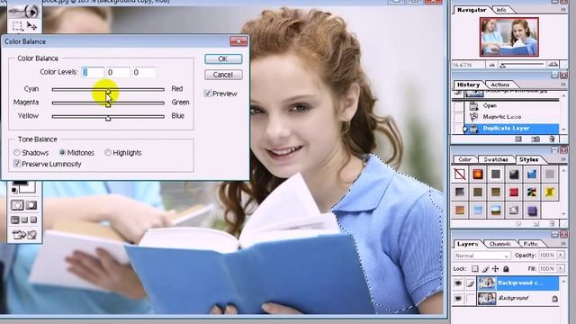Switch to the Swatches tab
576x324 pixels.
point(496,159)
